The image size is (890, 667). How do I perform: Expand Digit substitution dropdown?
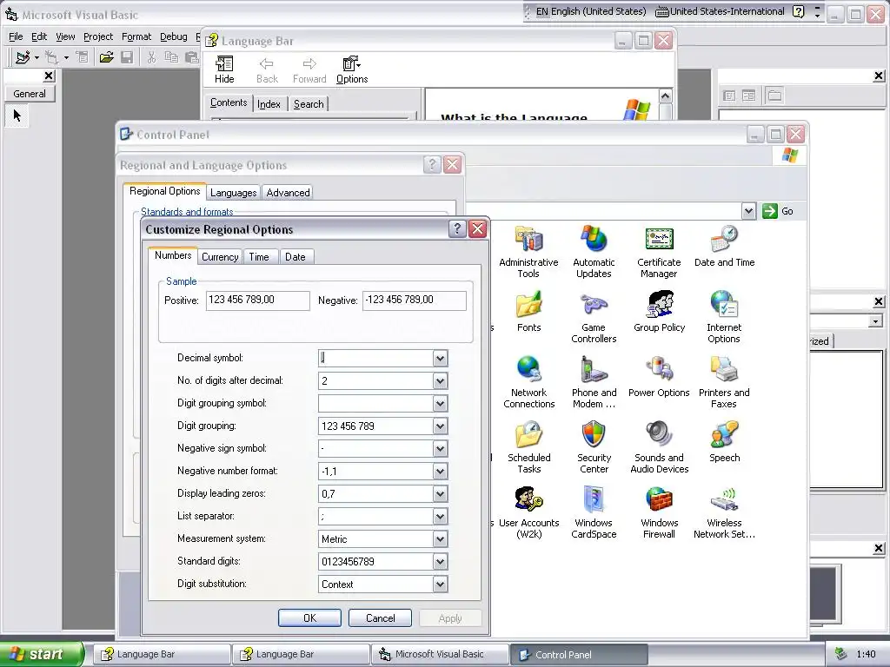(440, 584)
